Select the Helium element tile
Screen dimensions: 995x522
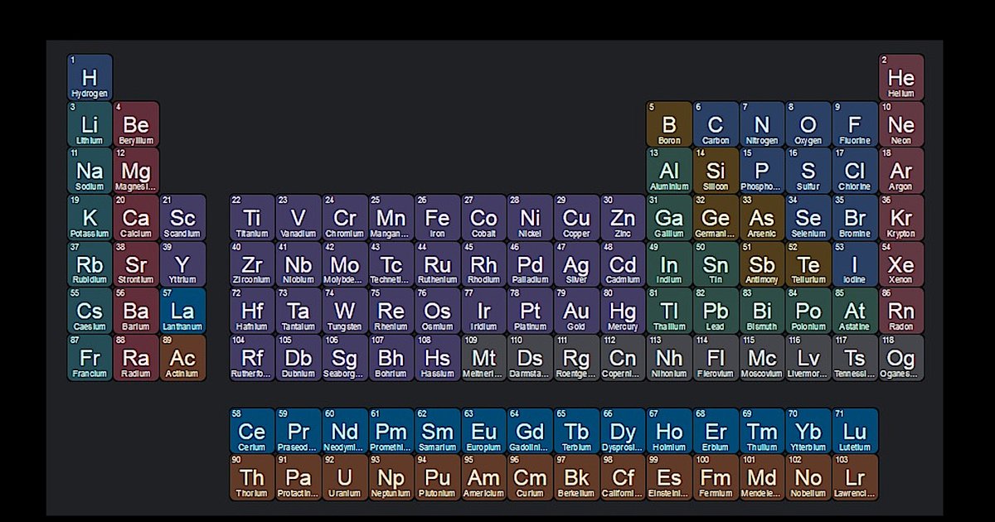coord(901,78)
